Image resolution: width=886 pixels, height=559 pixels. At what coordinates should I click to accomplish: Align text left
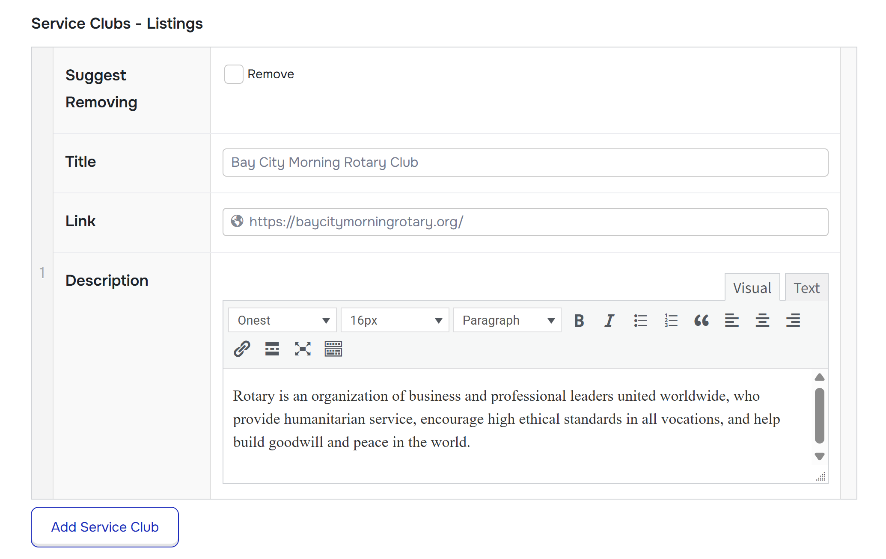[732, 320]
